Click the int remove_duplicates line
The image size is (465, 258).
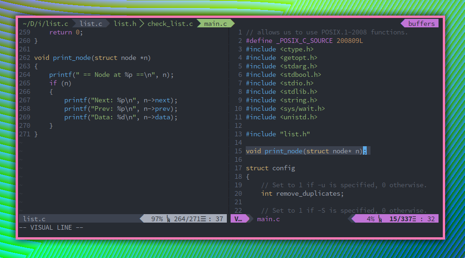coord(302,193)
